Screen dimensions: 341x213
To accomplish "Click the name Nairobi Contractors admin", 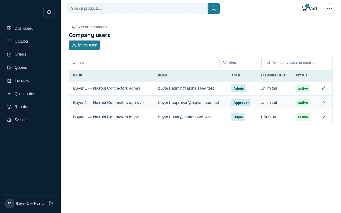I will click(x=107, y=89).
